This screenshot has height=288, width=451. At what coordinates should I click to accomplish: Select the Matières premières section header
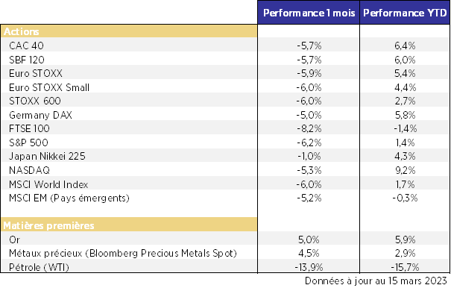click(48, 225)
